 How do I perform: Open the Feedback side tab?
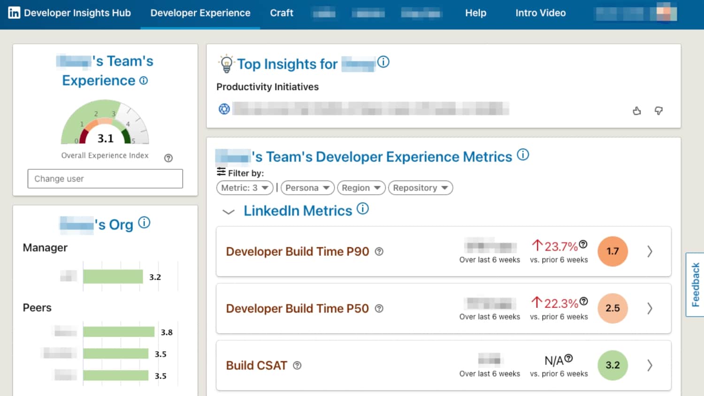[695, 285]
